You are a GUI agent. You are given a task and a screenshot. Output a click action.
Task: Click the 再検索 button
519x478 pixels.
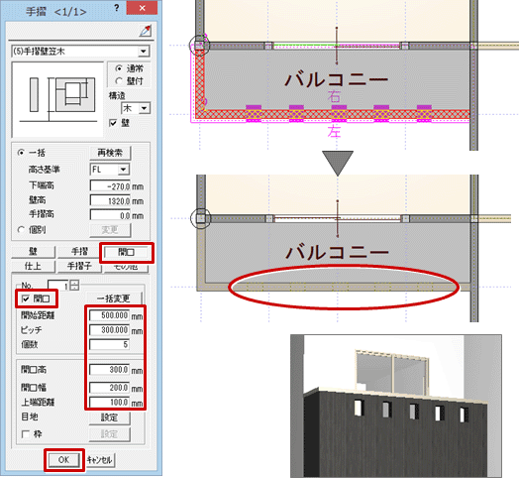click(x=110, y=153)
